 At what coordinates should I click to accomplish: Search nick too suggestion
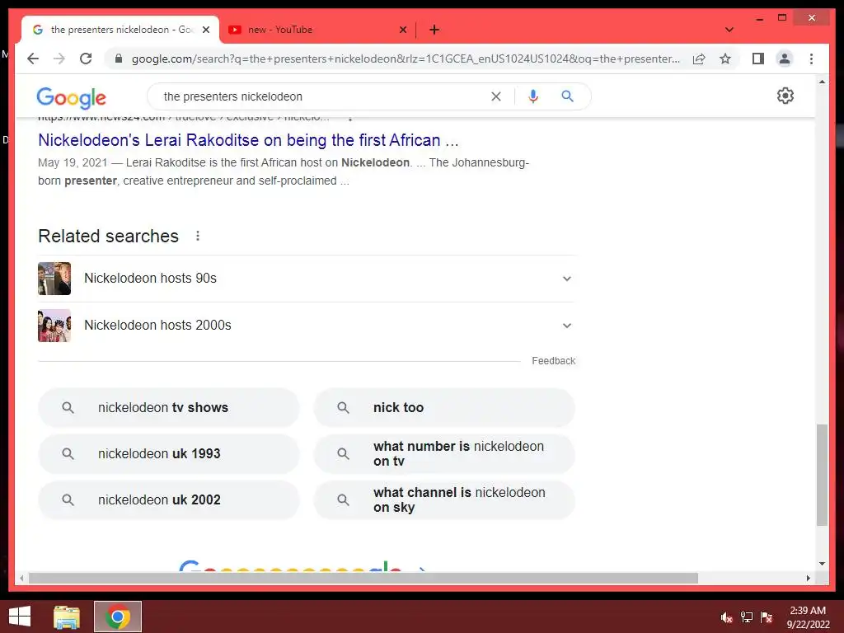pos(444,407)
